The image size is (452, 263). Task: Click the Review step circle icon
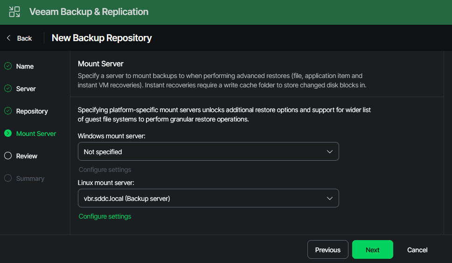pyautogui.click(x=8, y=156)
